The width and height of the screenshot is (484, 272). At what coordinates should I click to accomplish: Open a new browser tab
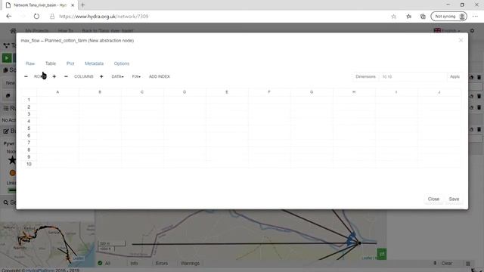pos(82,5)
